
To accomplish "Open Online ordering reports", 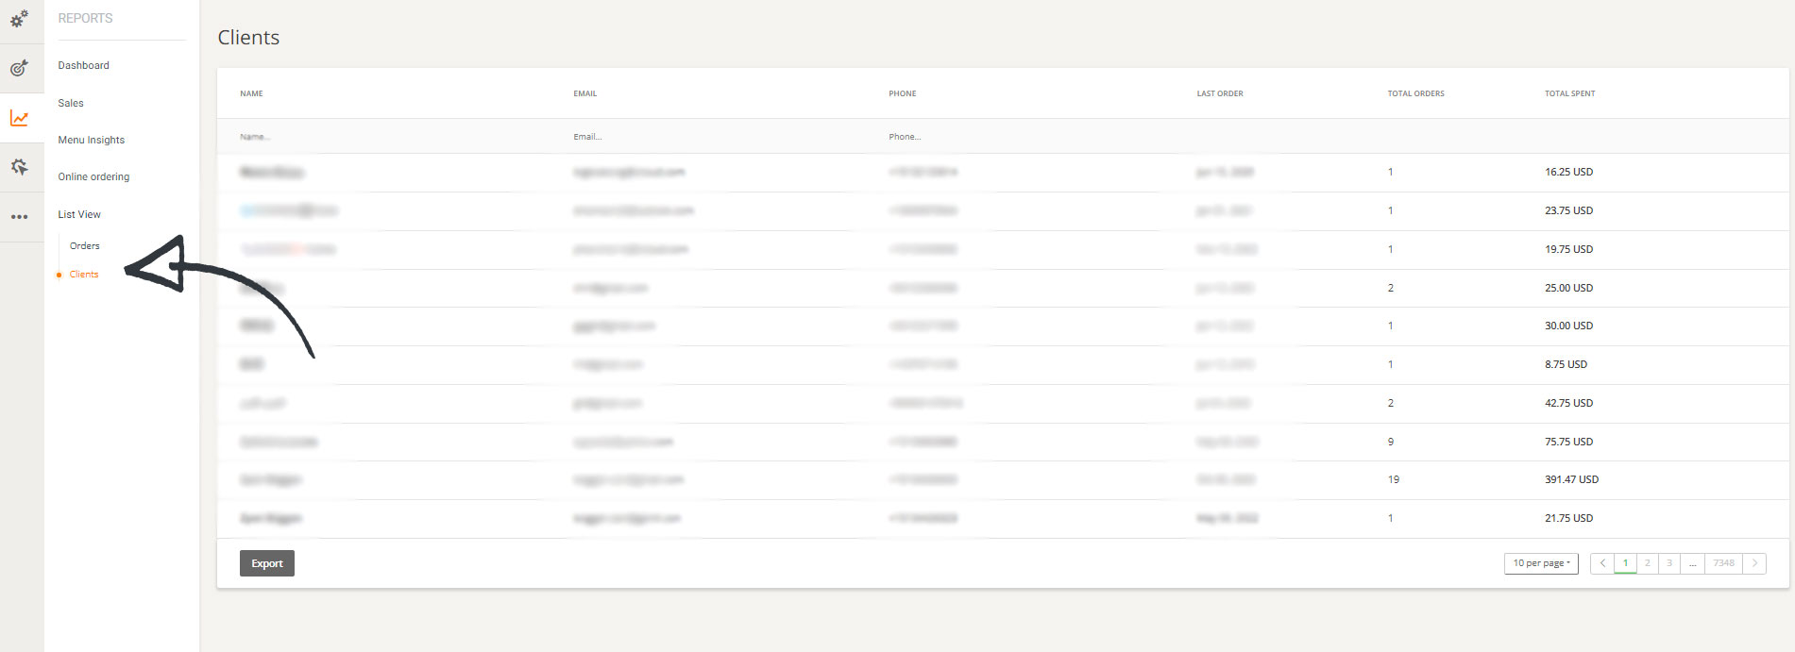I will (93, 176).
